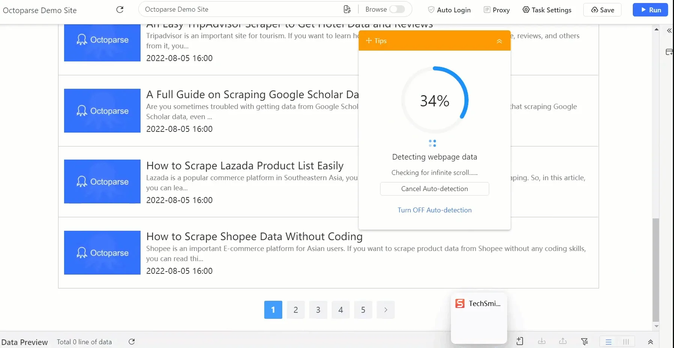This screenshot has height=348, width=674.
Task: Click the 'Octoparse Demo Site' task title
Action: click(40, 10)
